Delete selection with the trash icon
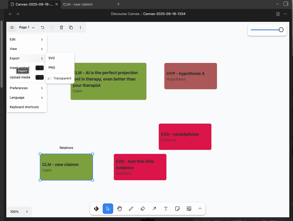 click(x=61, y=27)
